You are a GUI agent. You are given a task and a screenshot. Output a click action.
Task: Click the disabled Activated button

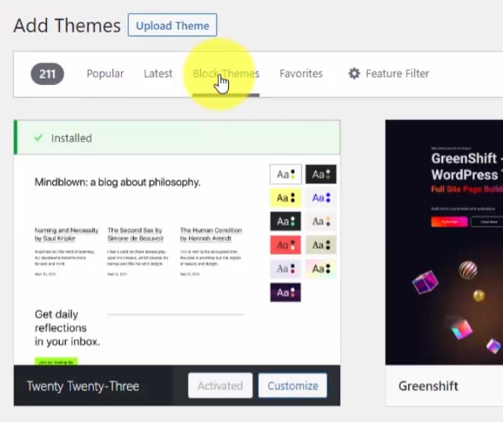[x=220, y=385]
